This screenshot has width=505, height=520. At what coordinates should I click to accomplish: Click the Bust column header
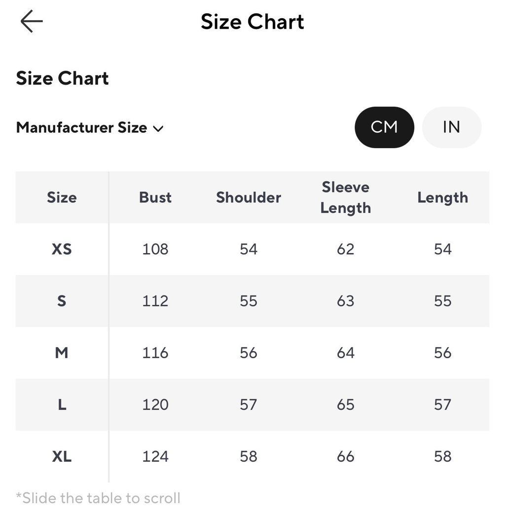click(155, 197)
